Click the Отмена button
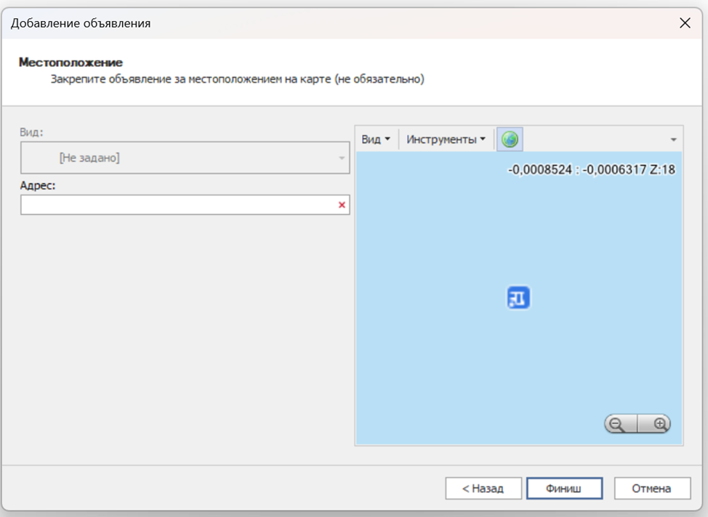Screen dimensions: 708x517 click(651, 488)
